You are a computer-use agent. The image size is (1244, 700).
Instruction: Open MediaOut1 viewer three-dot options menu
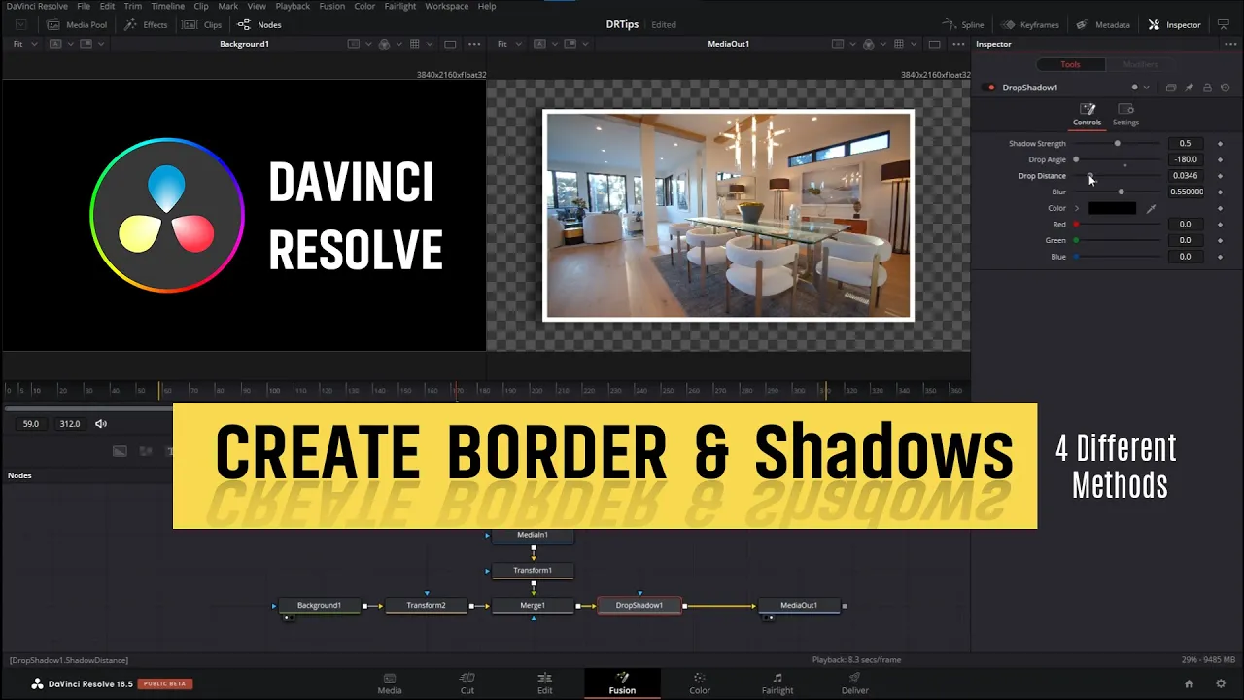tap(958, 44)
